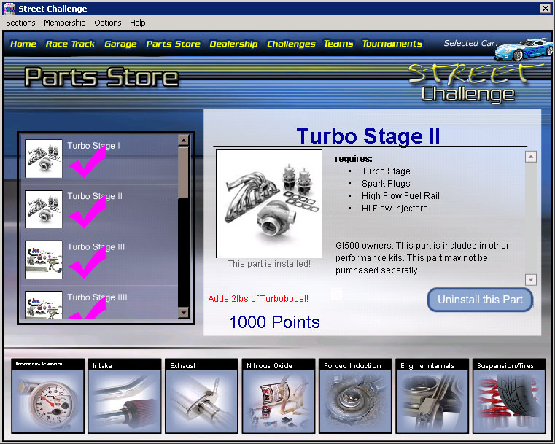This screenshot has width=555, height=444.
Task: Click the description scroll-down arrow
Action: pyautogui.click(x=531, y=280)
